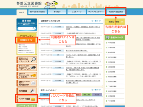Click マイブックリスト under マイライブラリ
This screenshot has width=143, height=107.
(23, 49)
